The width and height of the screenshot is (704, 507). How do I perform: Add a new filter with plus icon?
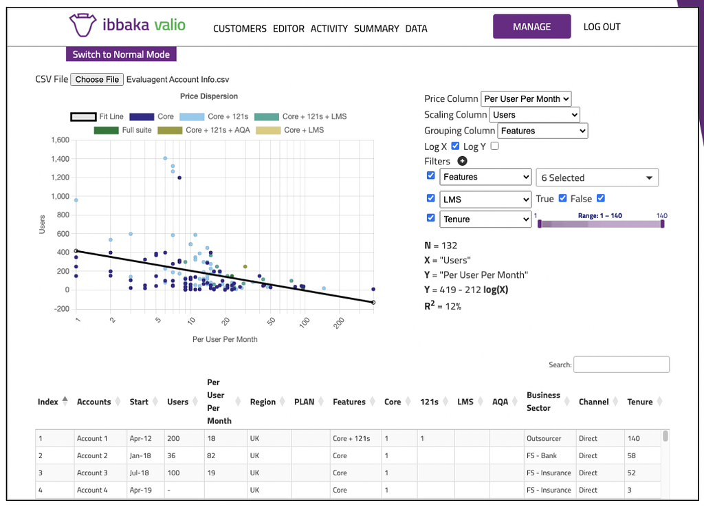462,161
